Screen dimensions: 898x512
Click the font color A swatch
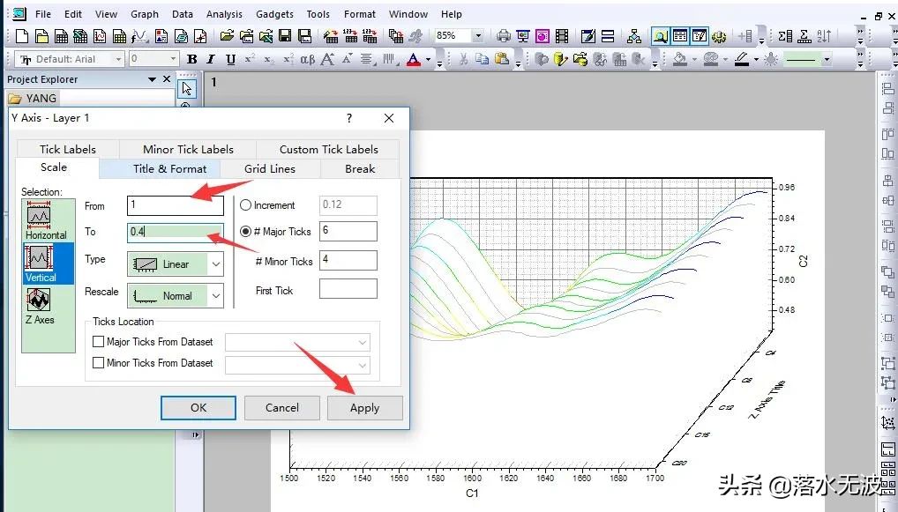coord(414,60)
